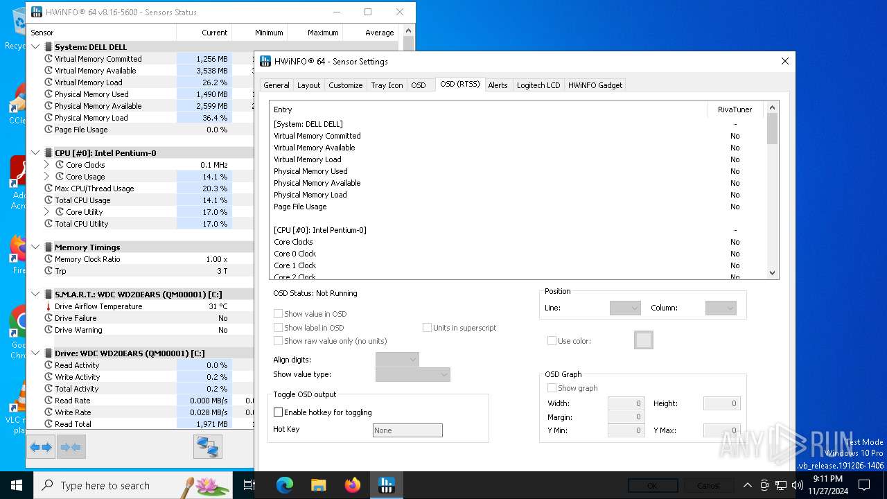Click the Virtual Memory Committed clock icon
Image resolution: width=887 pixels, height=499 pixels.
[x=49, y=59]
